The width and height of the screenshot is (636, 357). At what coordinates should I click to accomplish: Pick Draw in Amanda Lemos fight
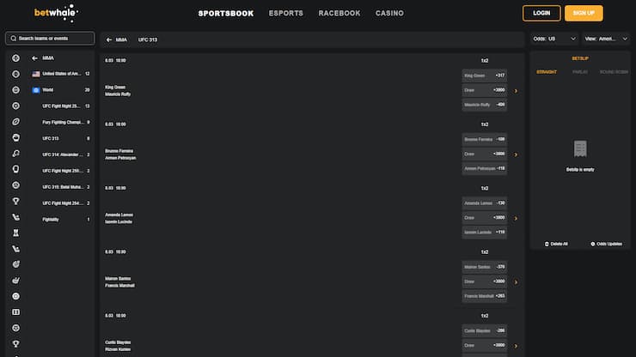click(x=484, y=218)
